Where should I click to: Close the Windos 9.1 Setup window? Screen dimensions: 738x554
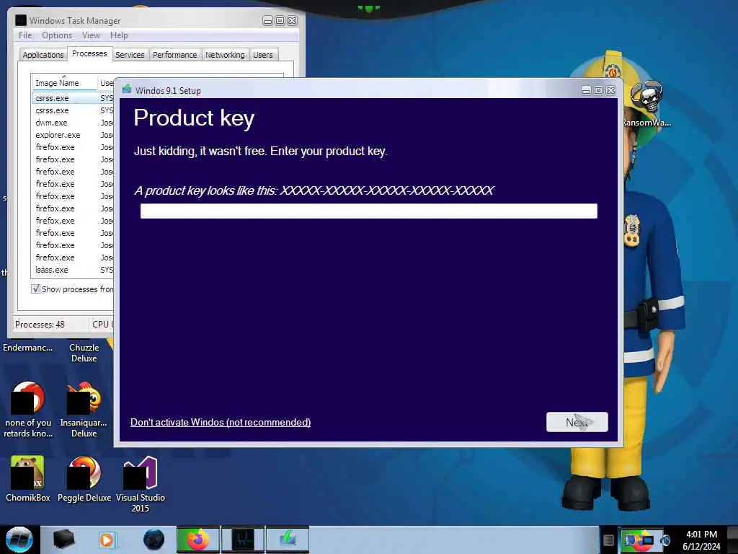611,90
